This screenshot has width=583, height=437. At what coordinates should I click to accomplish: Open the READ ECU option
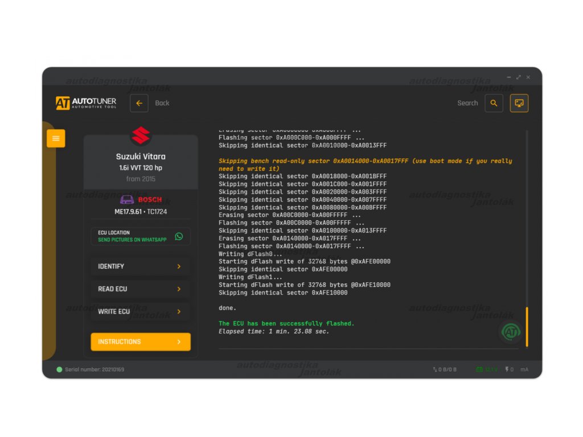141,289
